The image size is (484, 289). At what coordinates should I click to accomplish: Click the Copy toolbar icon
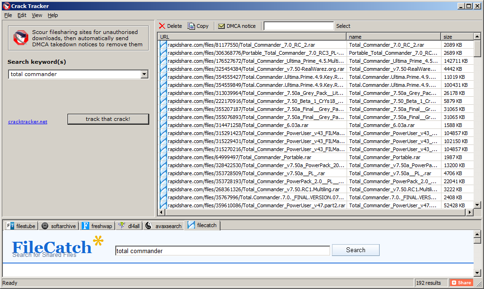coord(191,26)
